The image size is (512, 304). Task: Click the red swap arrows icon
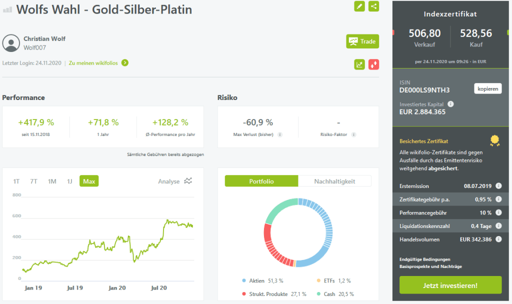tap(373, 64)
